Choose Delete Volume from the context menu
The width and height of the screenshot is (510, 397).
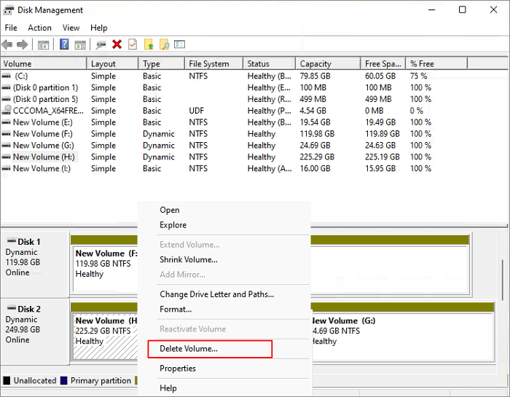click(x=189, y=349)
